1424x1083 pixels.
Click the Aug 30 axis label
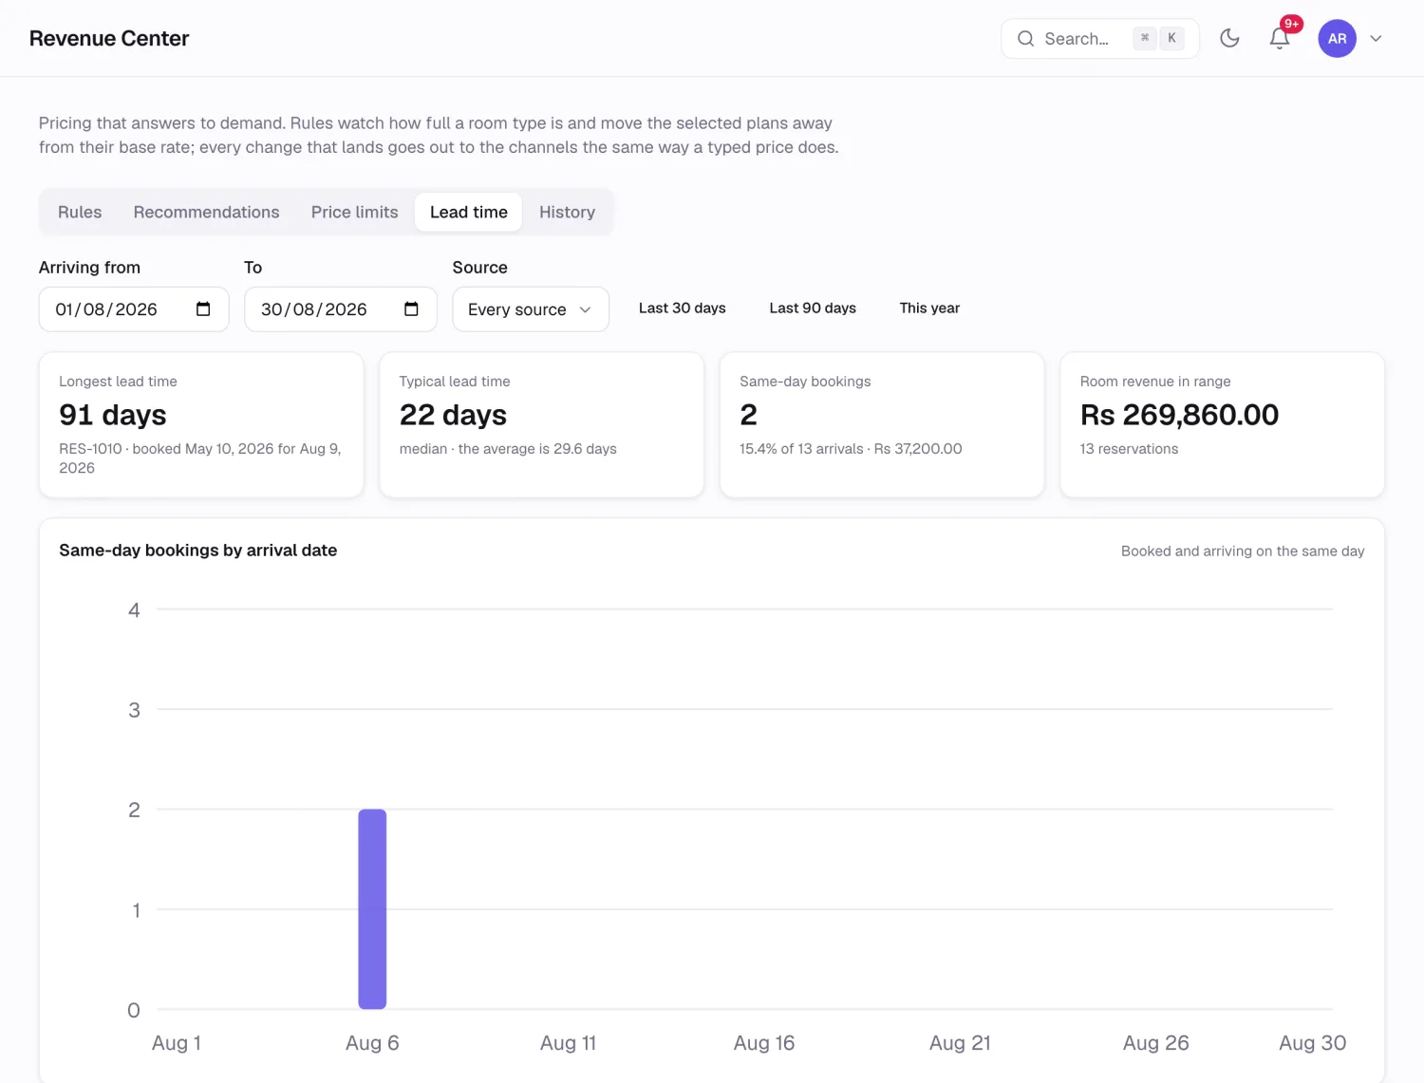click(1312, 1043)
